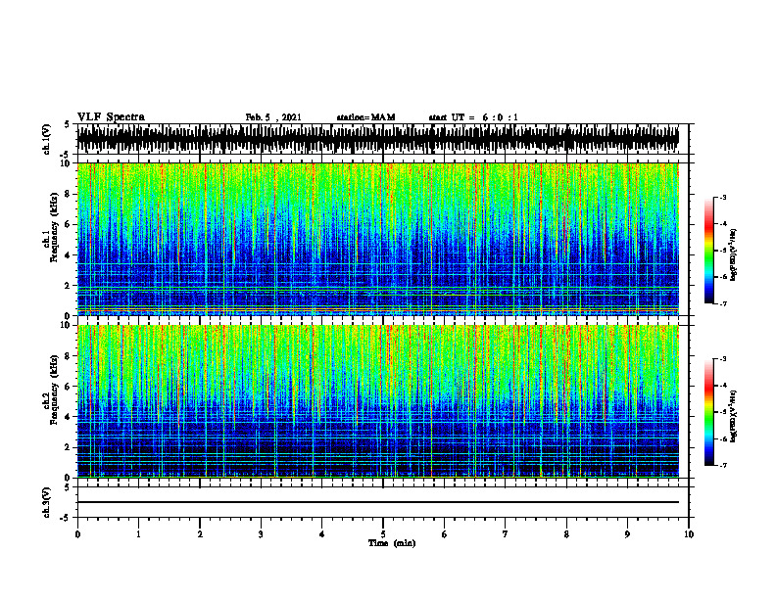This screenshot has width=776, height=599.
Task: Click the "10" frequency tick of ch.1 spectrogram
Action: point(66,163)
